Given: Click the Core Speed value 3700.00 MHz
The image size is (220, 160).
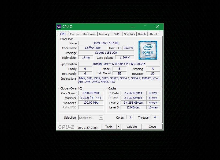Looking at the screenshot, I should pyautogui.click(x=91, y=93).
